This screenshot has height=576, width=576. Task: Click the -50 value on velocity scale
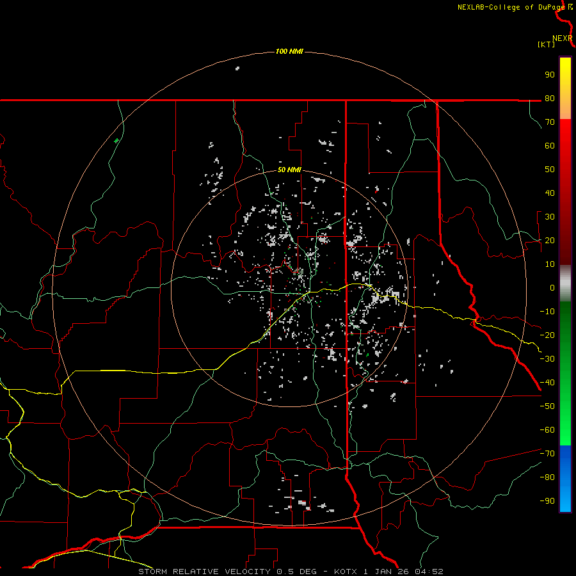(x=547, y=406)
